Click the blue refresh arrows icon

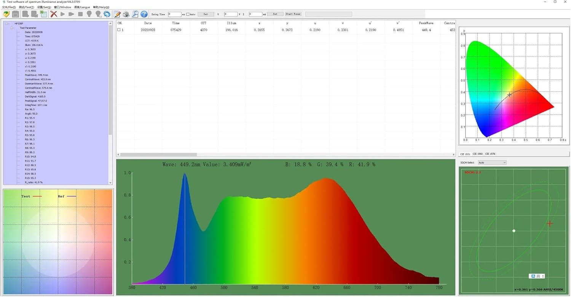coord(107,14)
